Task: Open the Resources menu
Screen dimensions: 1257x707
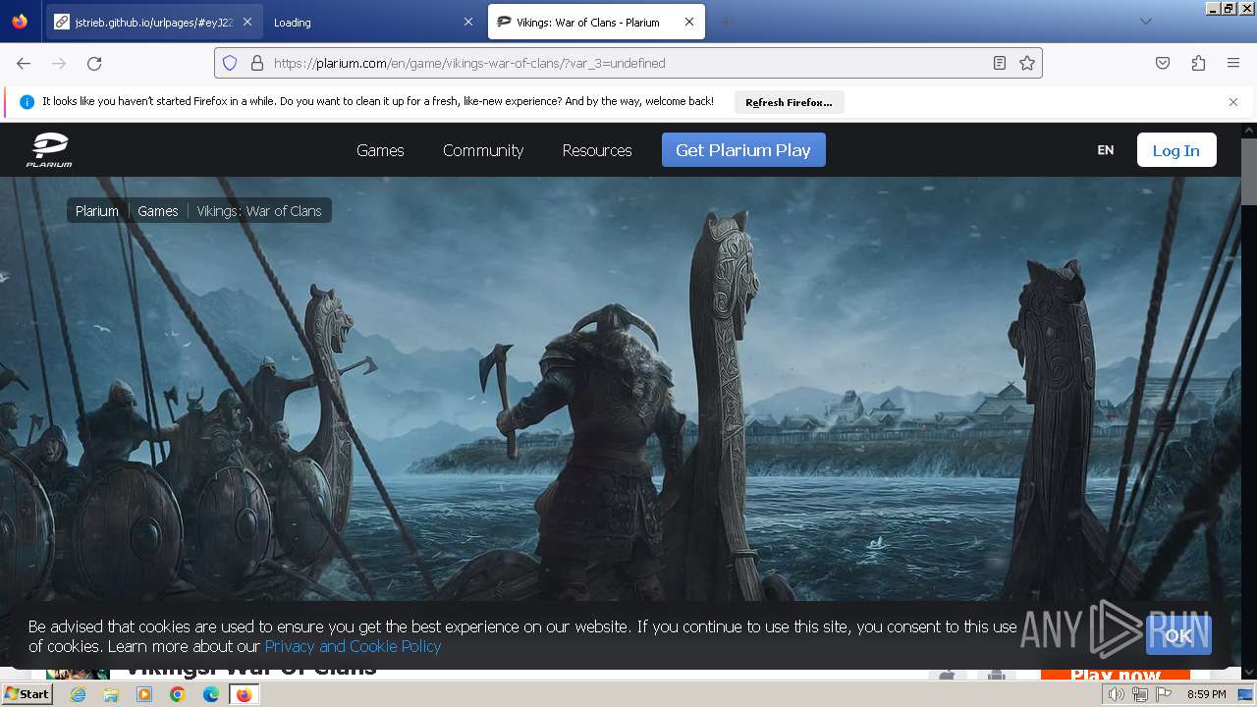Action: [x=597, y=150]
